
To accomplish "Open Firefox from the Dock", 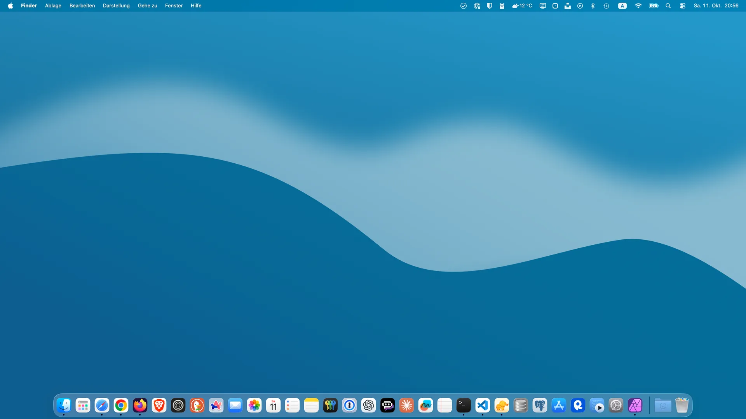I will pyautogui.click(x=140, y=405).
